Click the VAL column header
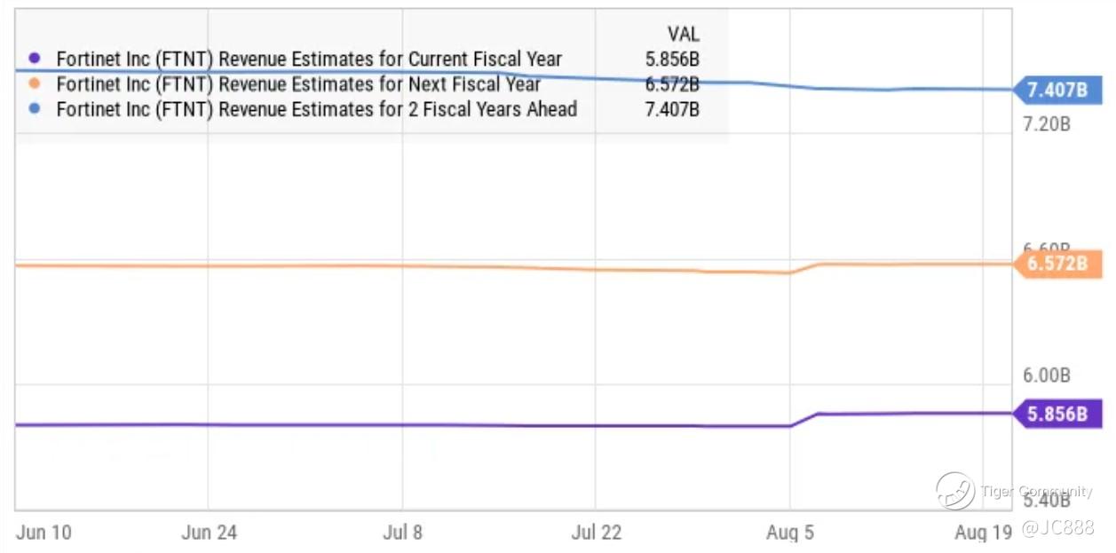 click(683, 35)
